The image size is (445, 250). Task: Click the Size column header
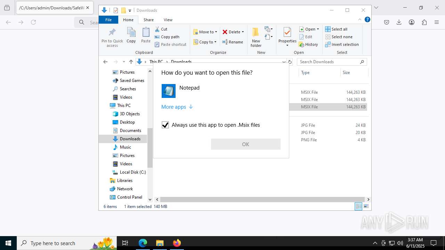coord(354,73)
